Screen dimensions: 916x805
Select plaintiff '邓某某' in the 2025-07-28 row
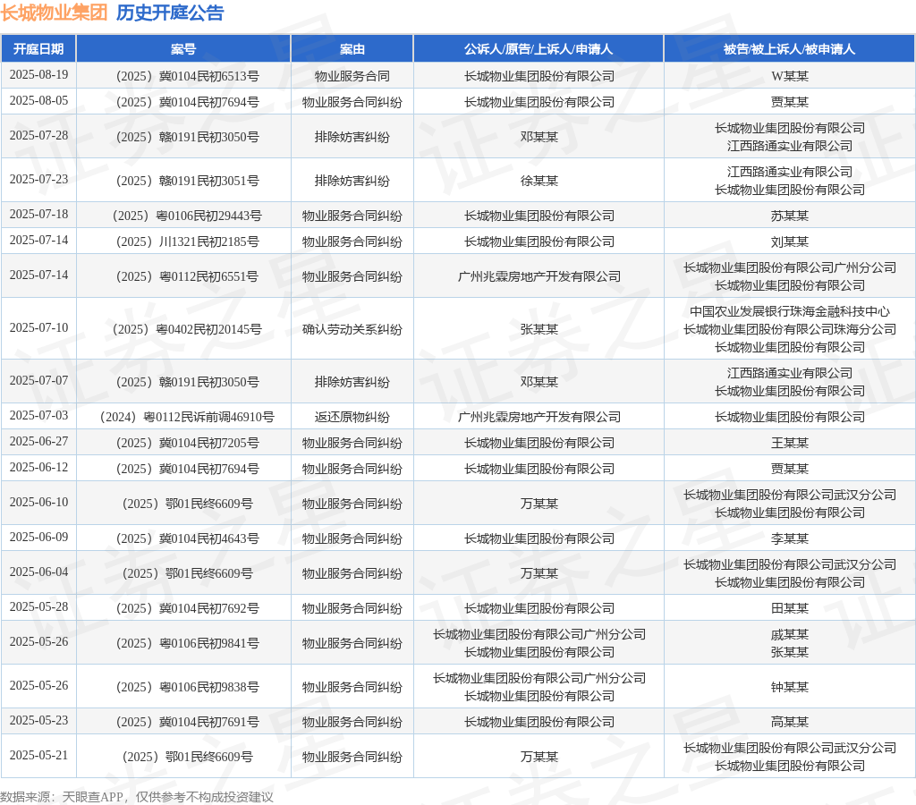click(x=539, y=137)
